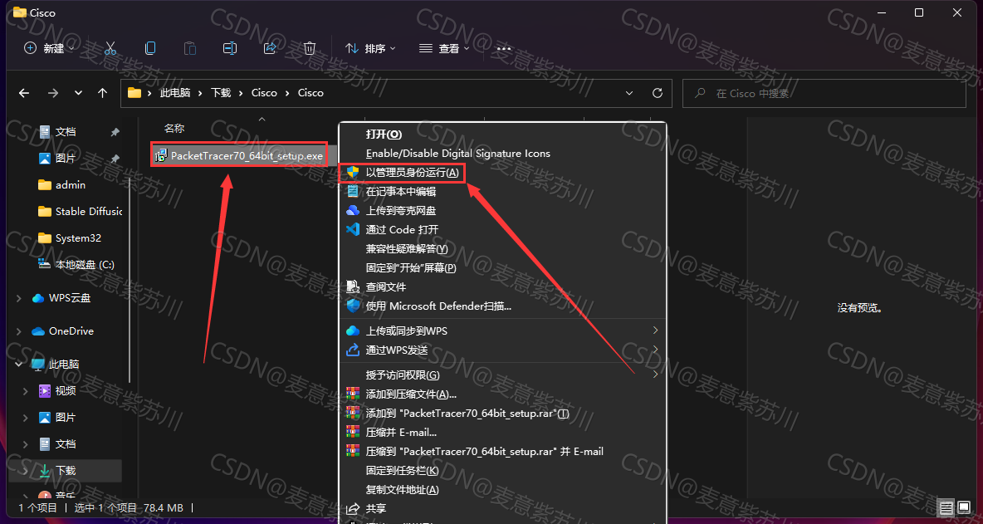
Task: Open the 查看 view dropdown
Action: tap(444, 48)
